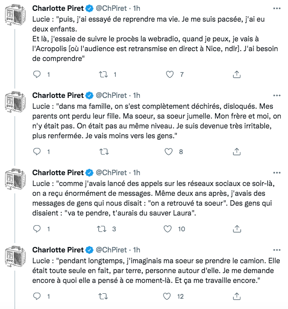This screenshot has height=309, width=288.
Task: Share the last tweet about 'le camion'
Action: point(236,296)
